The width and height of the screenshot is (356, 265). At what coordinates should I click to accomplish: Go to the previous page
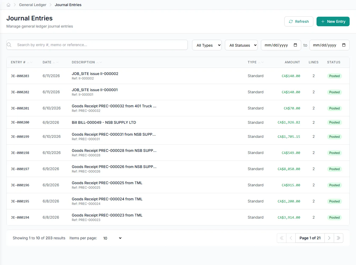[291, 238]
